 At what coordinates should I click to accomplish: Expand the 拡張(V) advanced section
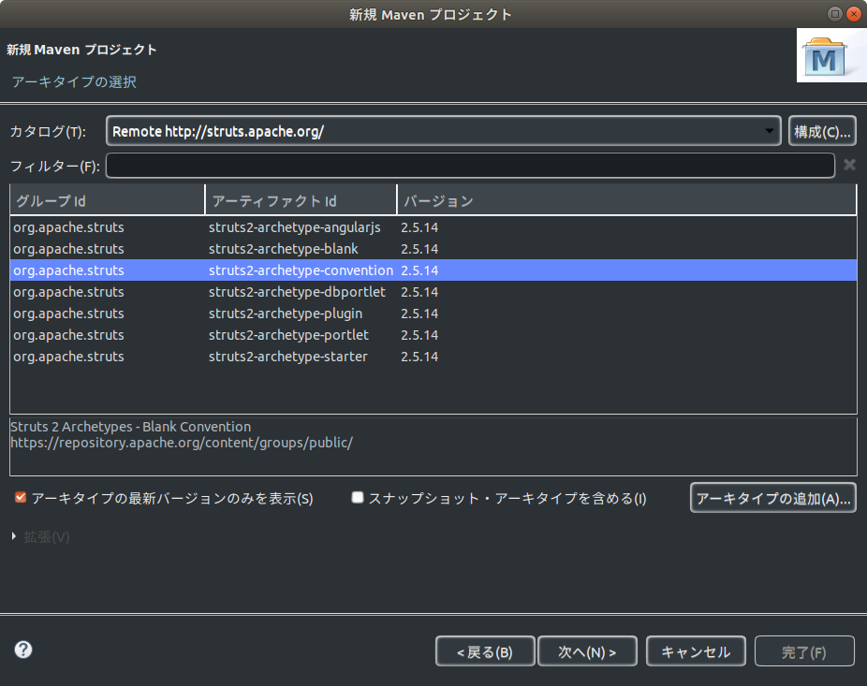pos(14,536)
